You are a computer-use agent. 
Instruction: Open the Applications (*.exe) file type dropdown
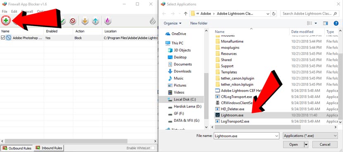click(310, 136)
